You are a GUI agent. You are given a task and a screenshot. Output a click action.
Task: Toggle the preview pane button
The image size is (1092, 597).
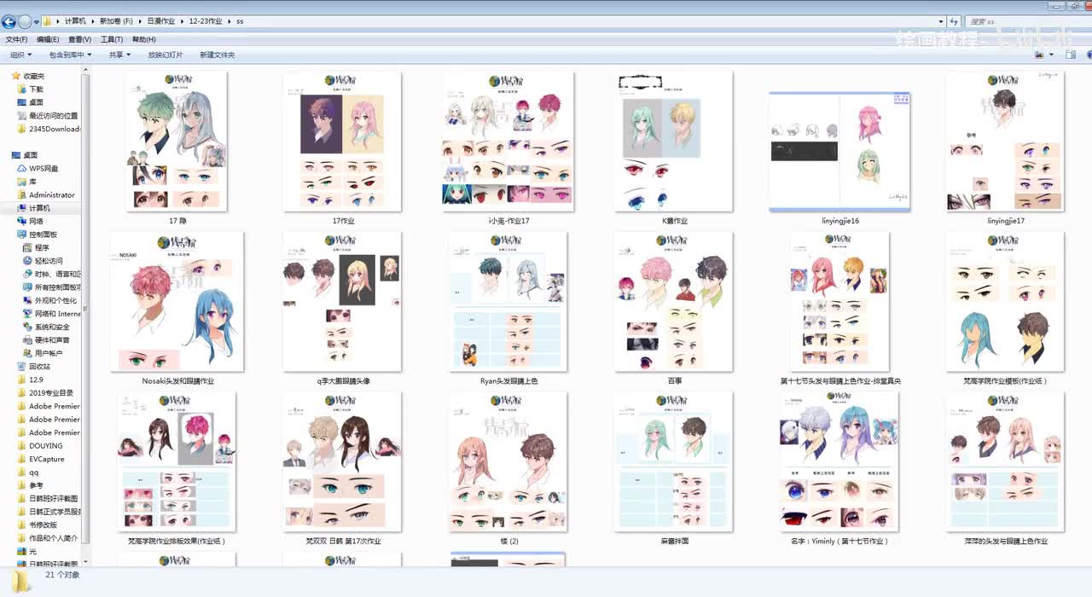[x=1071, y=55]
